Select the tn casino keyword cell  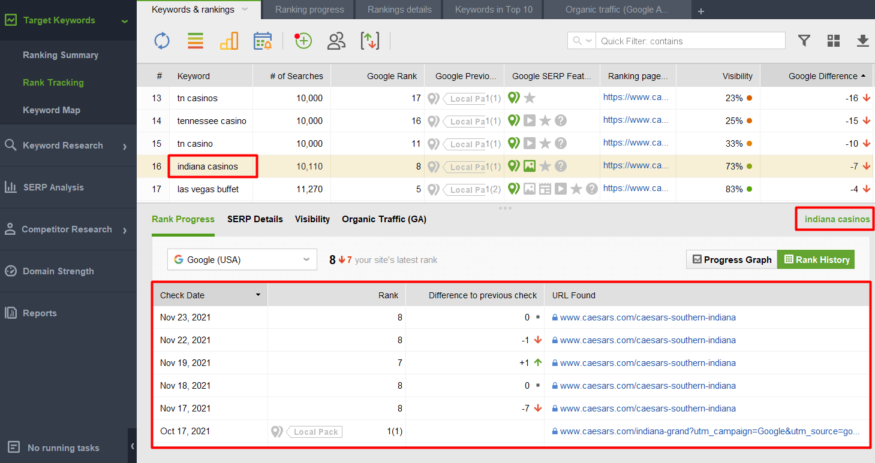click(x=211, y=144)
